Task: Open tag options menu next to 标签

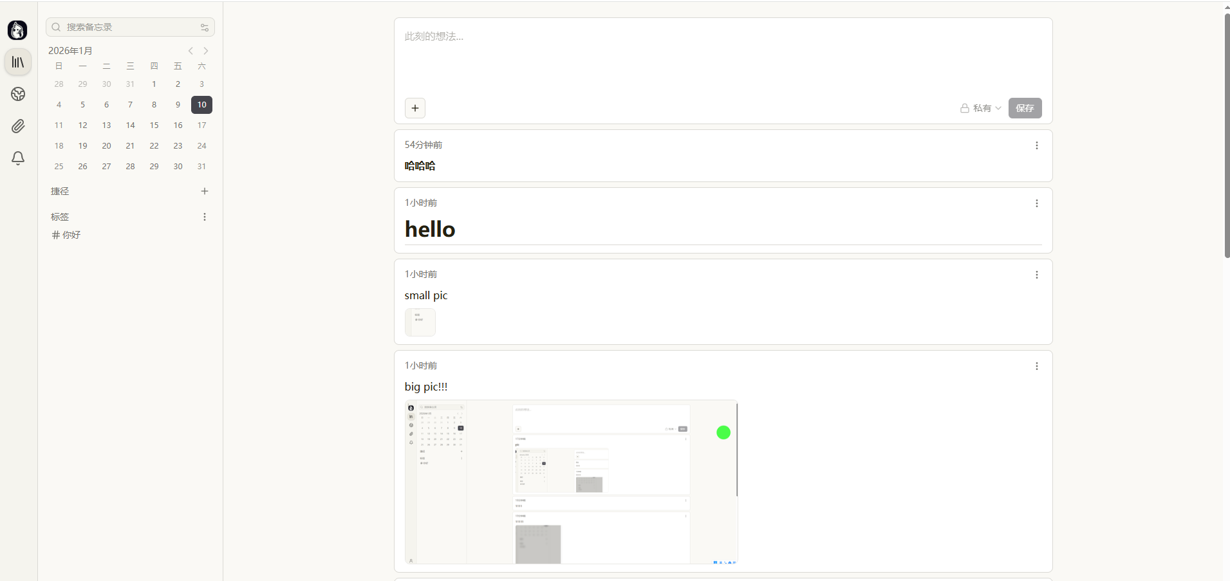Action: tap(205, 217)
